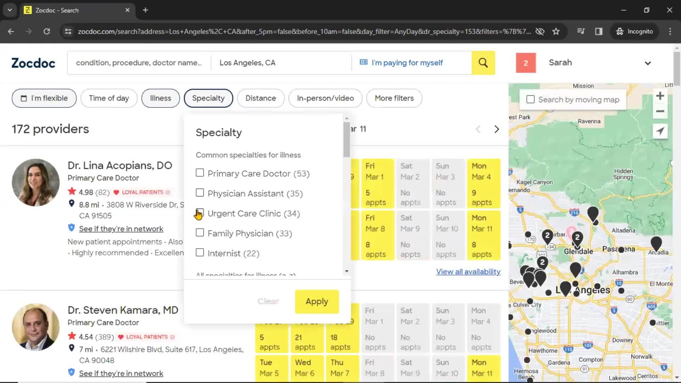Center map on my location arrow
The height and width of the screenshot is (383, 681).
(660, 131)
